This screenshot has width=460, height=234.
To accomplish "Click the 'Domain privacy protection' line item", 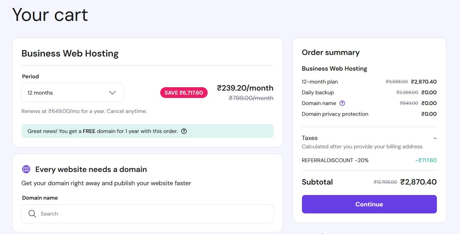I will coord(335,114).
